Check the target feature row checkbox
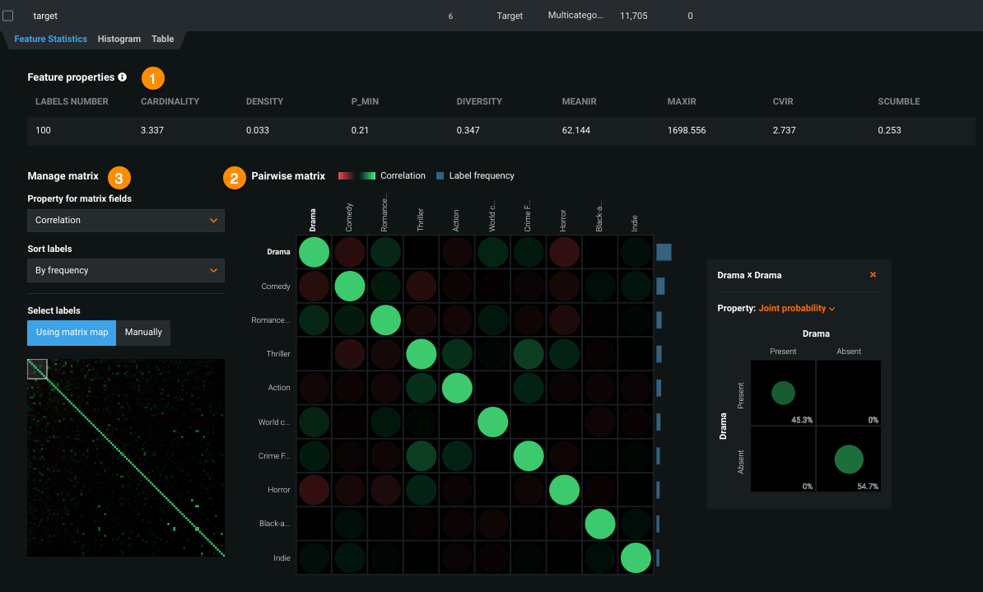This screenshot has width=983, height=592. point(8,16)
